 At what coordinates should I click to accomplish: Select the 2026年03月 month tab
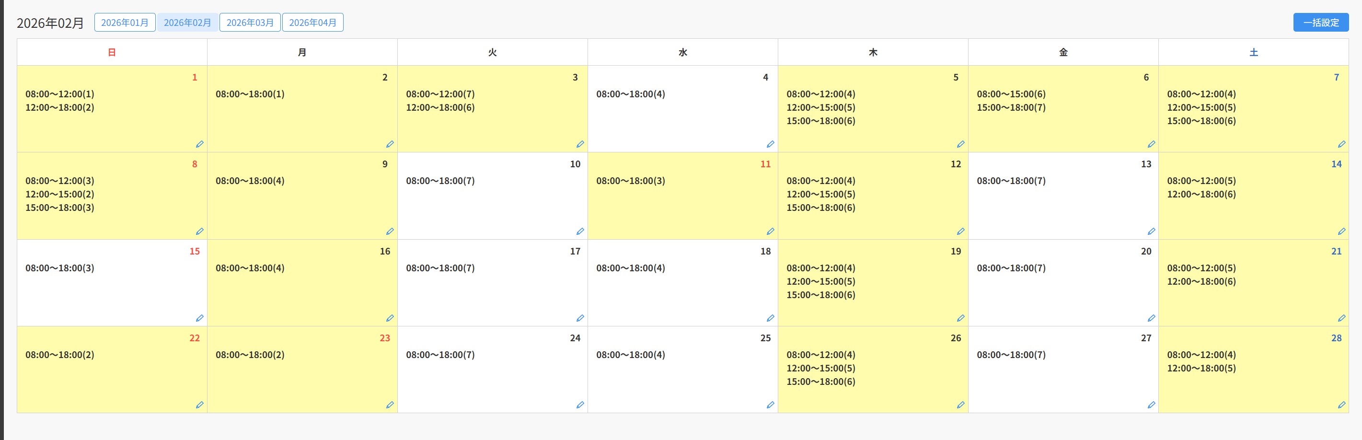(250, 23)
